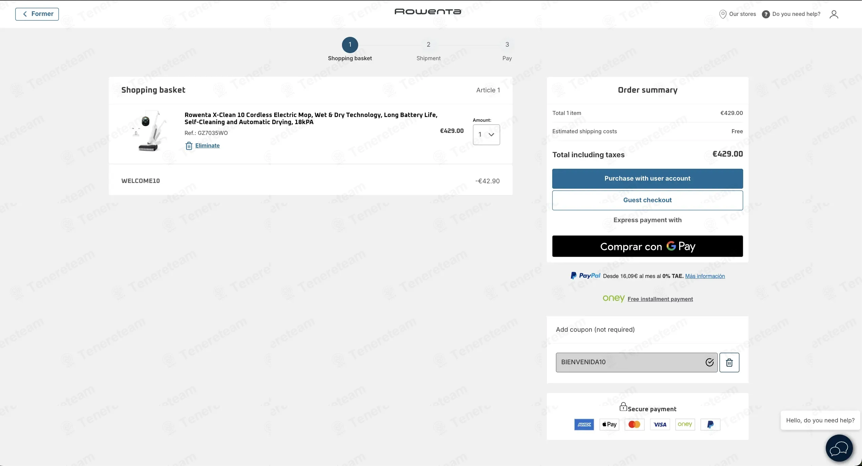Click Hello, do you need help? popup
862x466 pixels.
tap(820, 420)
